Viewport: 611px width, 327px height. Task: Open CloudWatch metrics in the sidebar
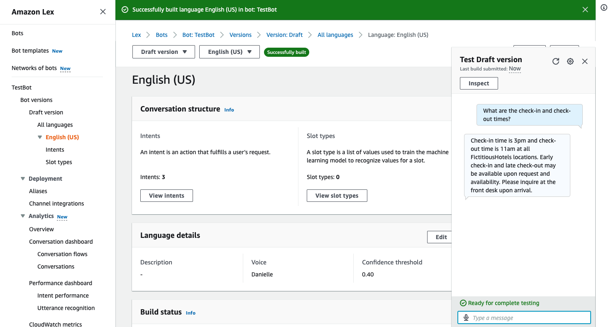[x=56, y=324]
